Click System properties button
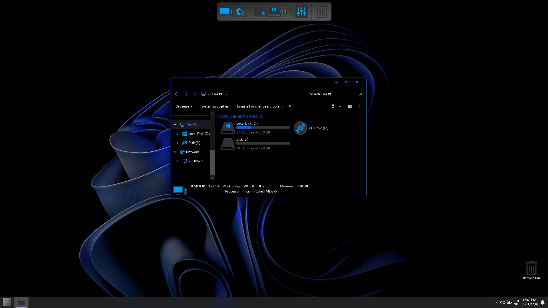 coord(215,106)
